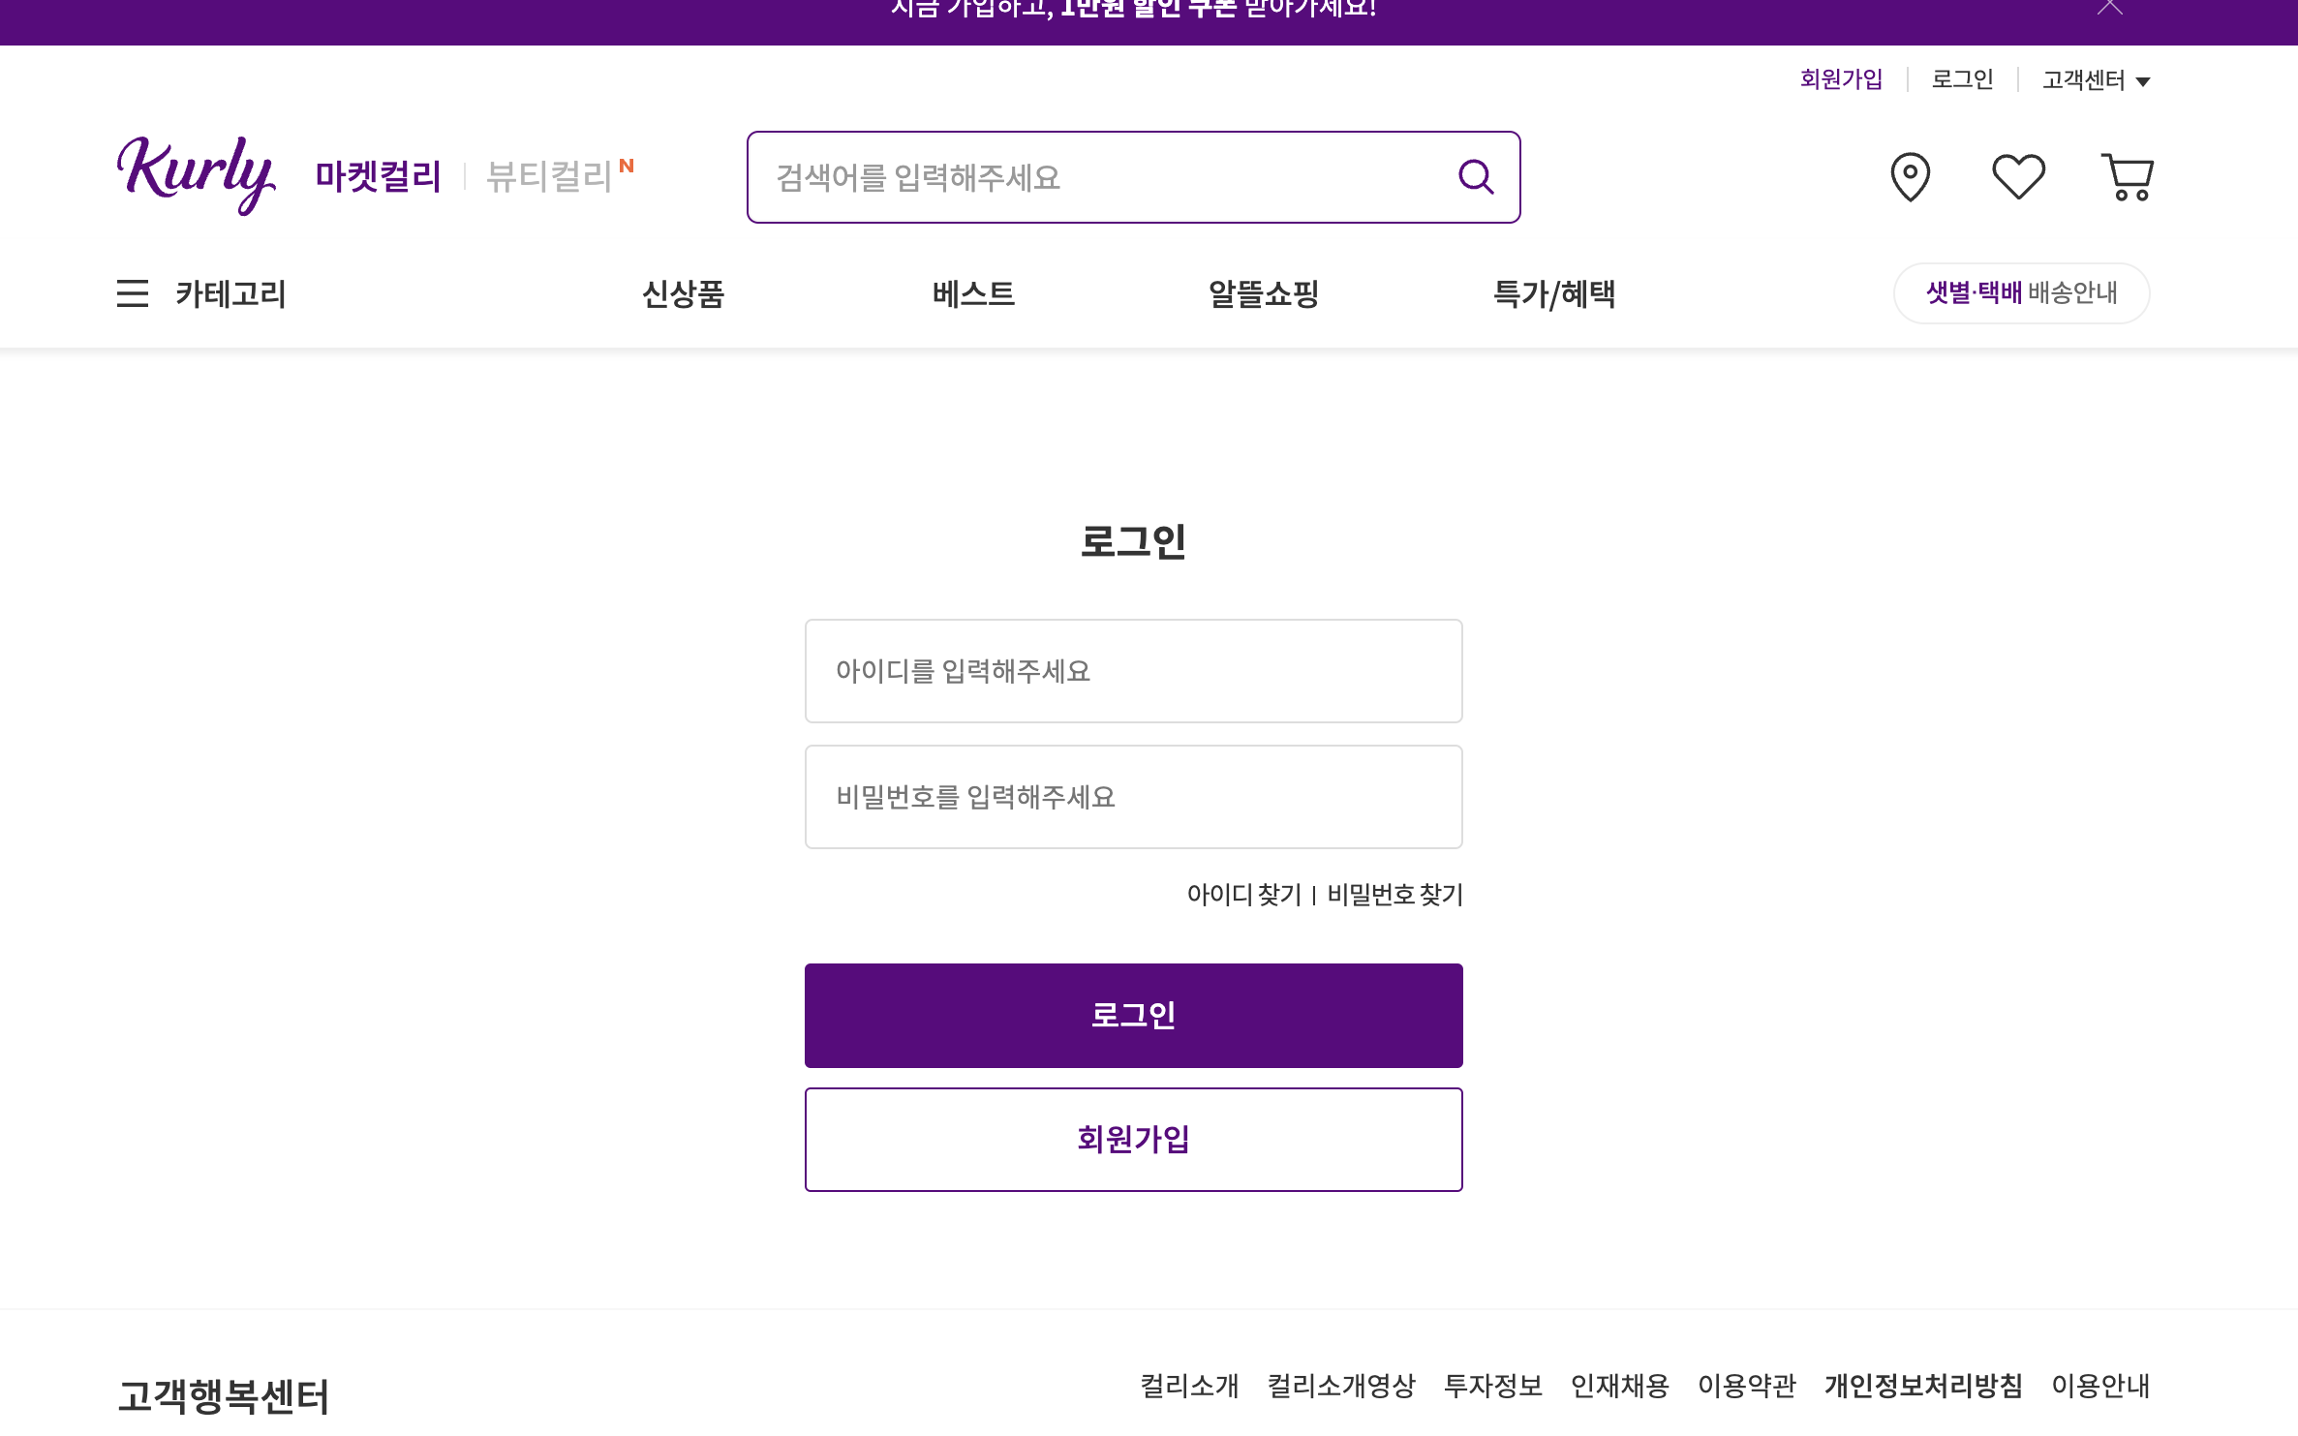Open the wishlist heart icon

(x=2018, y=177)
